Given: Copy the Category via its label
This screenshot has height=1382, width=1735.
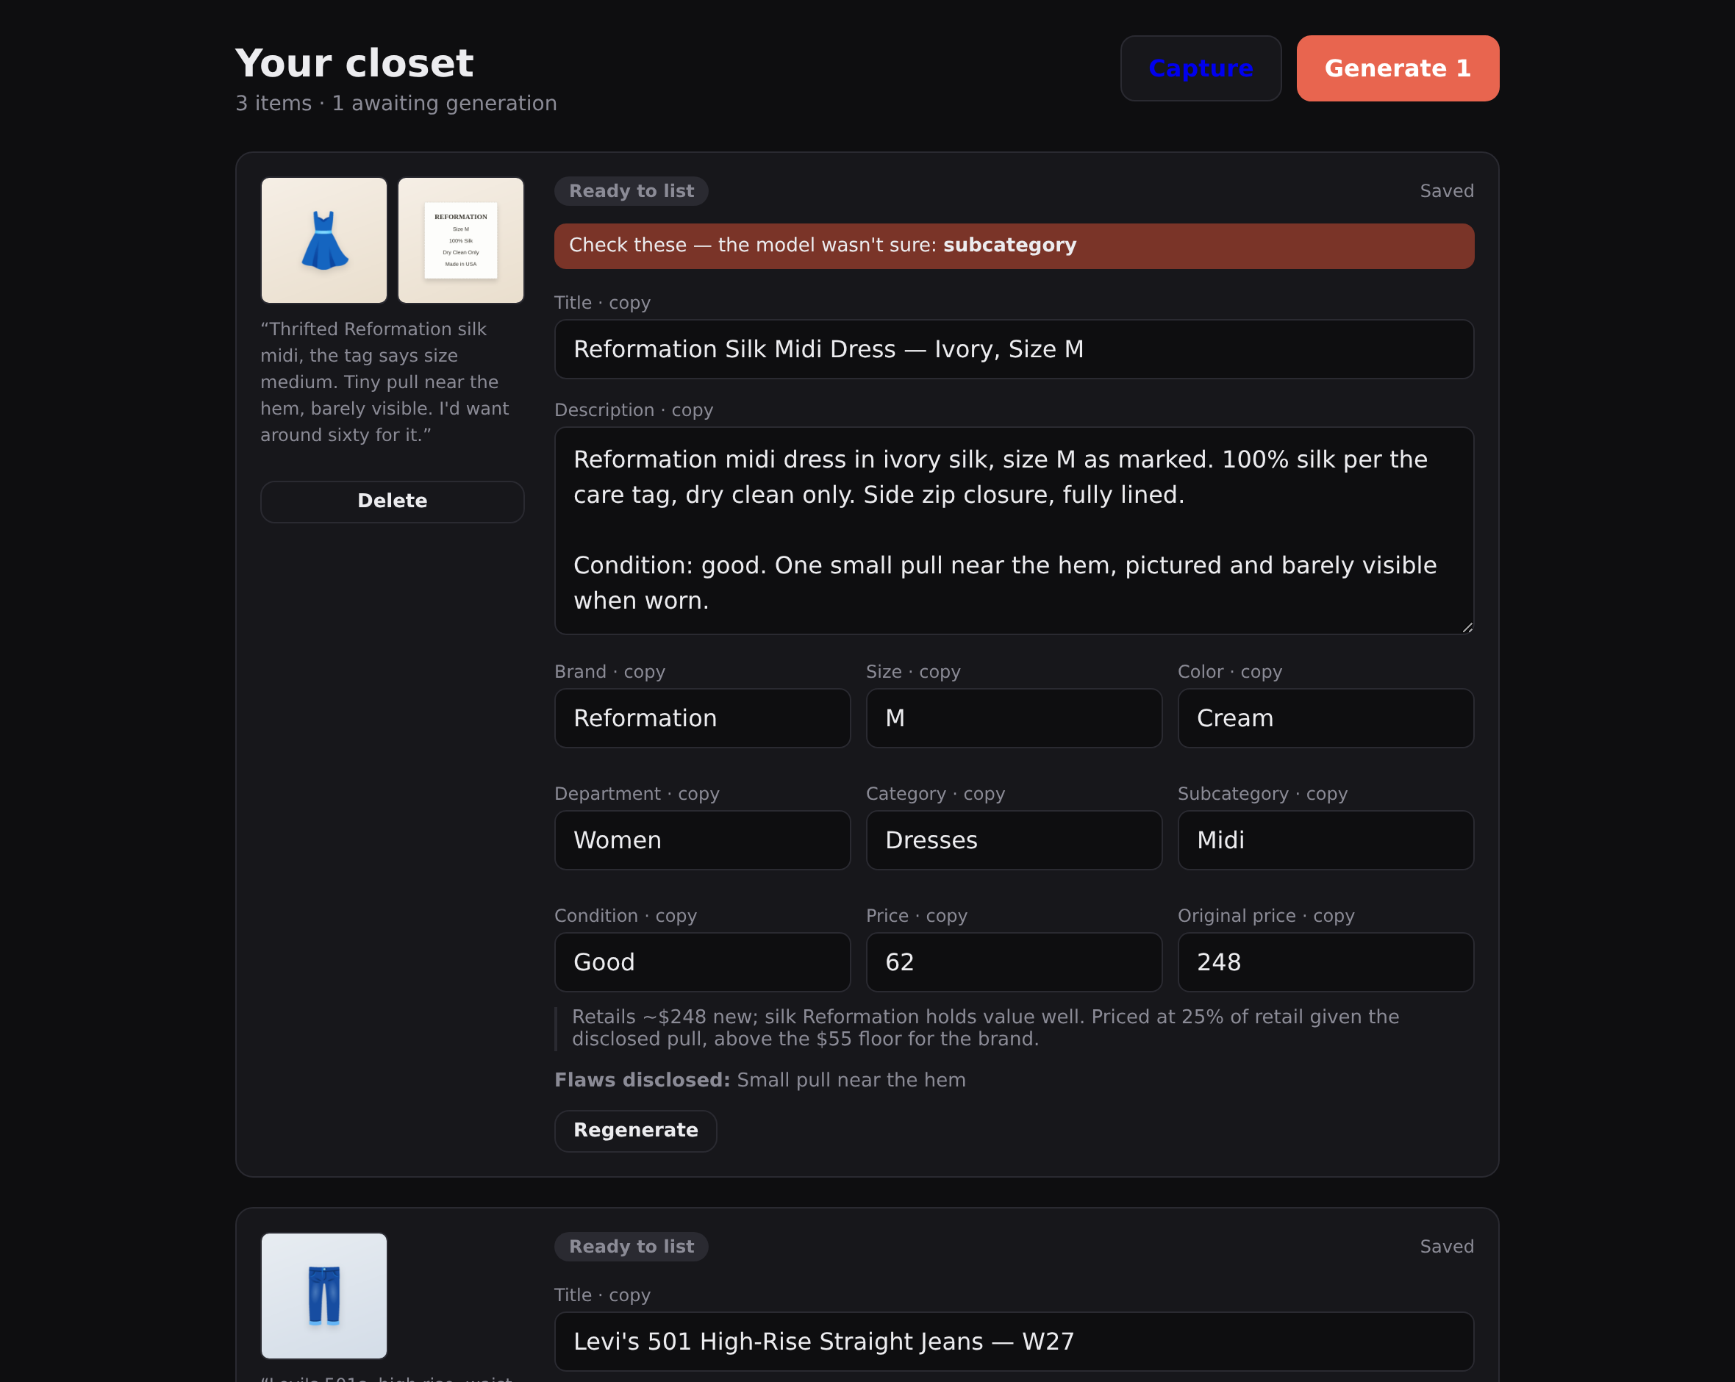Looking at the screenshot, I should coord(936,795).
